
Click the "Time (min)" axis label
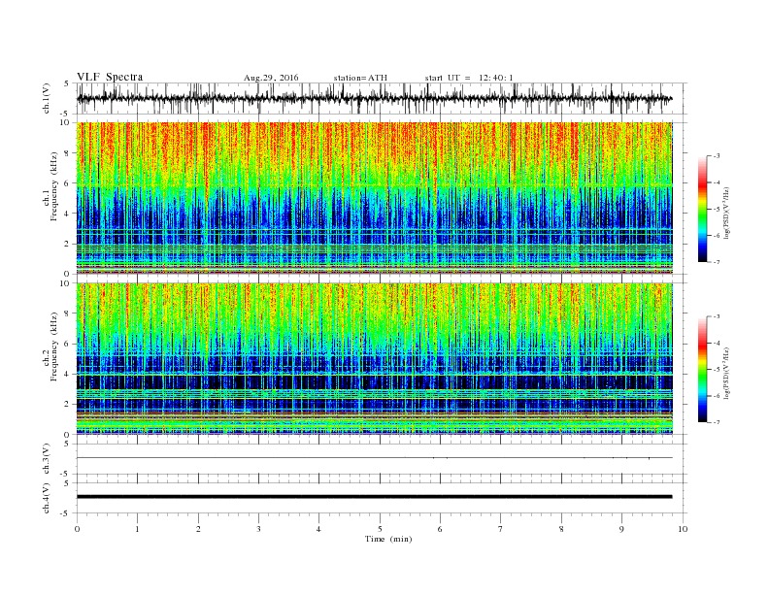[388, 539]
